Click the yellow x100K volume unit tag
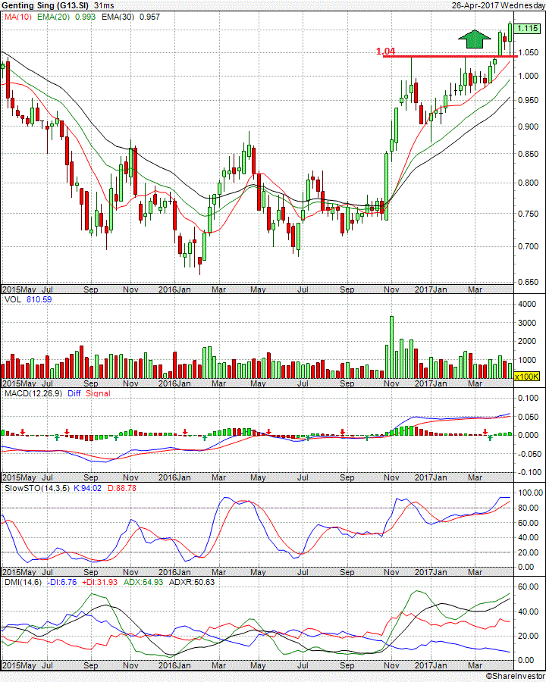546x682 pixels. [527, 377]
